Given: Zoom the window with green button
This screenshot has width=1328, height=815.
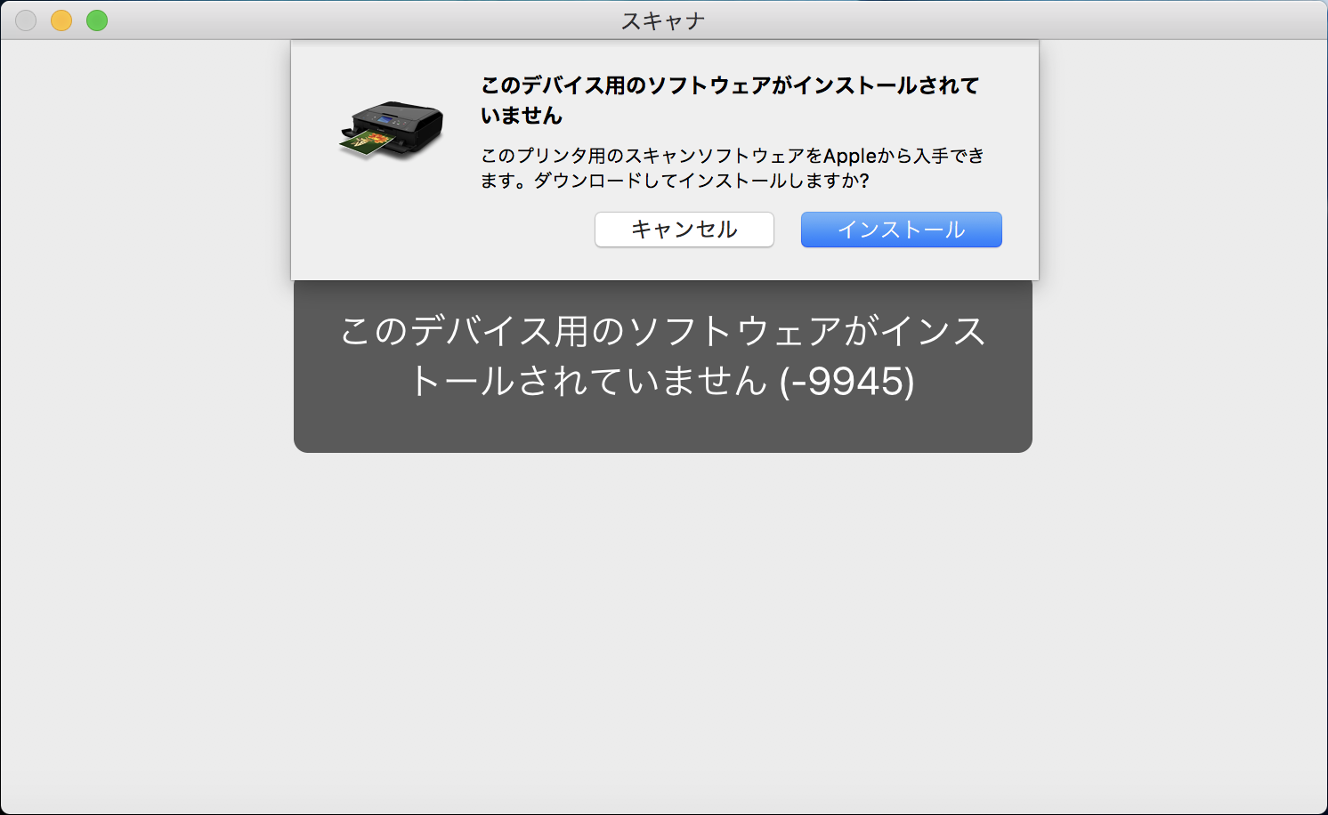Looking at the screenshot, I should 97,20.
